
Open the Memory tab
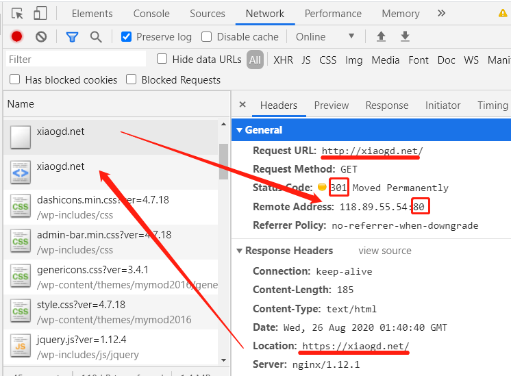pos(401,14)
